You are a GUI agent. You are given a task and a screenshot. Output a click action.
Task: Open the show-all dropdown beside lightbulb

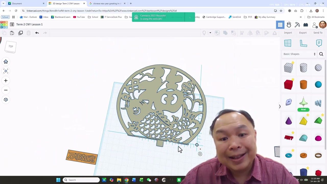tap(210, 33)
